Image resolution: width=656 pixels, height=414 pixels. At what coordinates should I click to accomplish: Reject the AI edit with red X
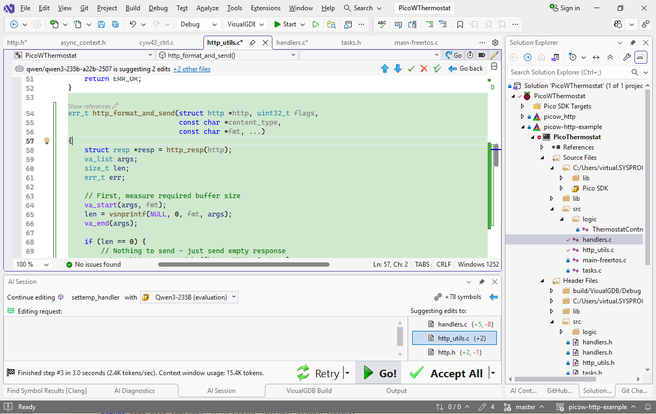(424, 69)
